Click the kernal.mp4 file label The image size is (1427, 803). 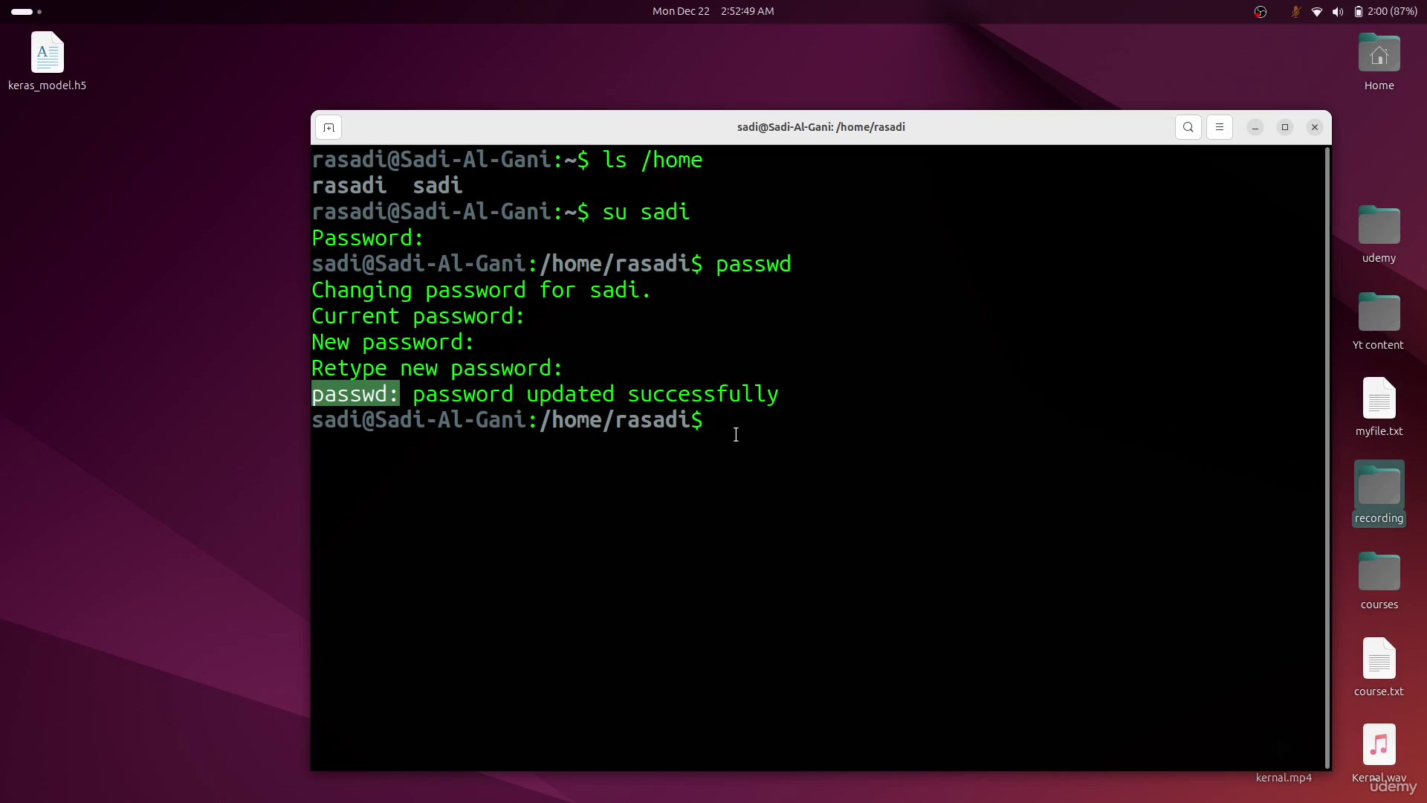tap(1284, 778)
